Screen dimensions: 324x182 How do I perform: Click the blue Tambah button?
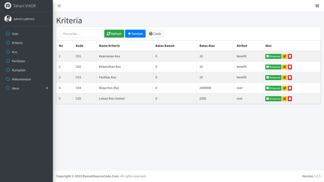point(135,34)
